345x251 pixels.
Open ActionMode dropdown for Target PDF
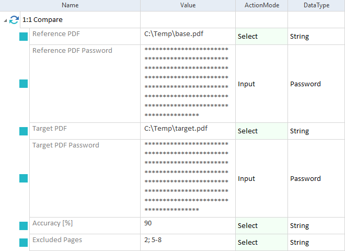tap(261, 131)
